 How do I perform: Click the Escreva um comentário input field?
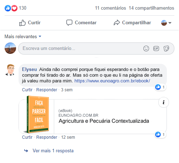96,49
